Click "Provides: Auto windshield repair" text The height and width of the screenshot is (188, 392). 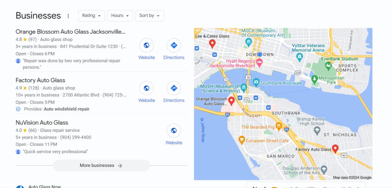[57, 109]
